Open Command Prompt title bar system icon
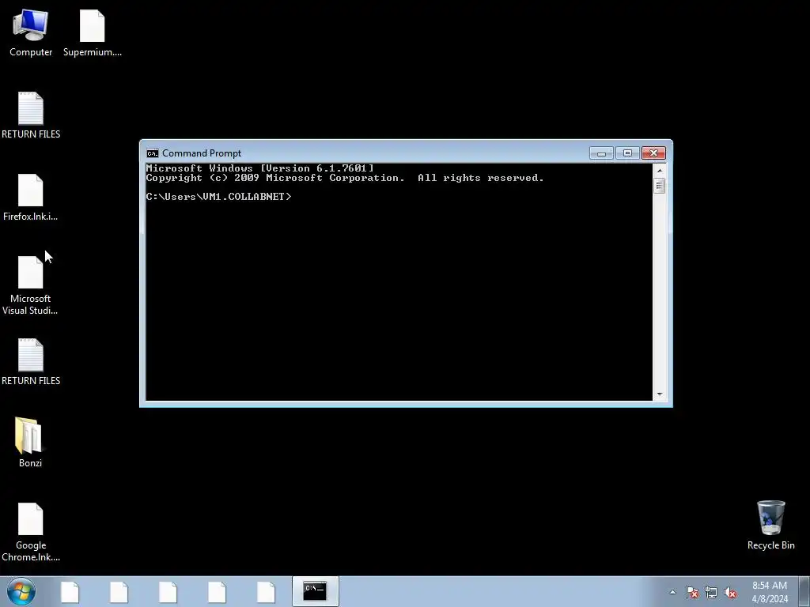 coord(153,153)
